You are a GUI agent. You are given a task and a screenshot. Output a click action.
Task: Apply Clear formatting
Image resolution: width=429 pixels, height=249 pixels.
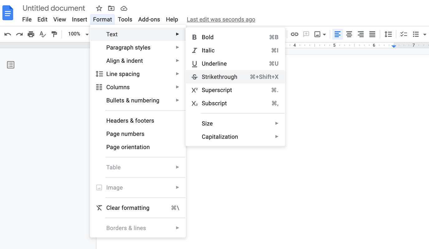(x=127, y=208)
